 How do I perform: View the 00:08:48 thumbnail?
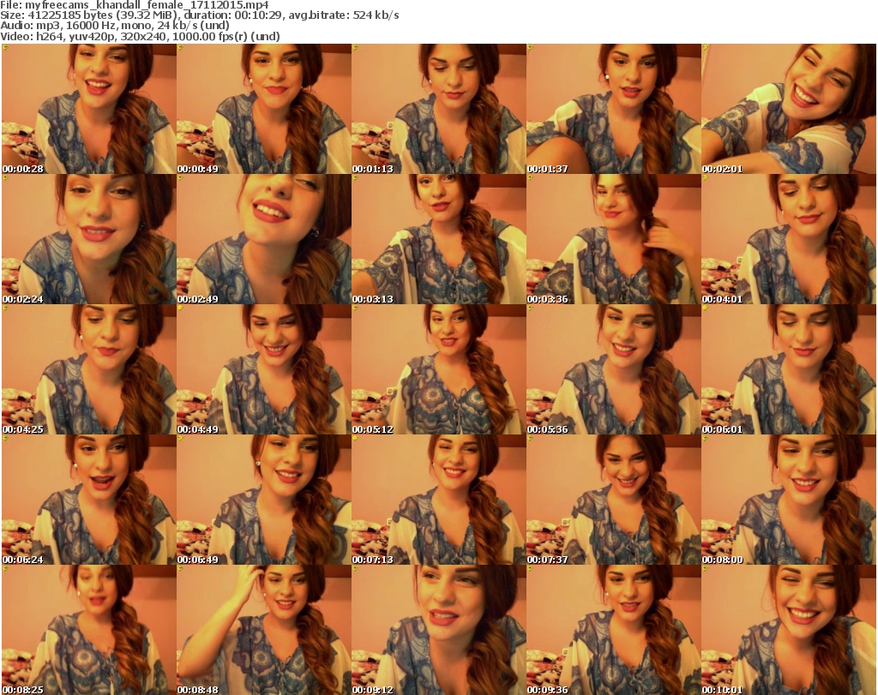click(264, 630)
